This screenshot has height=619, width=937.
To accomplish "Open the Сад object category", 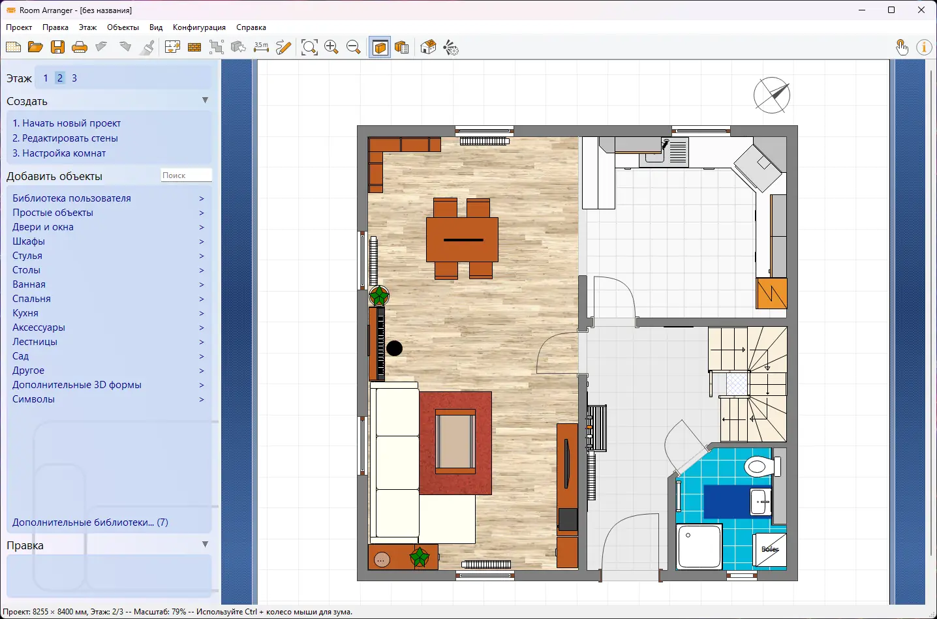I will [x=108, y=356].
